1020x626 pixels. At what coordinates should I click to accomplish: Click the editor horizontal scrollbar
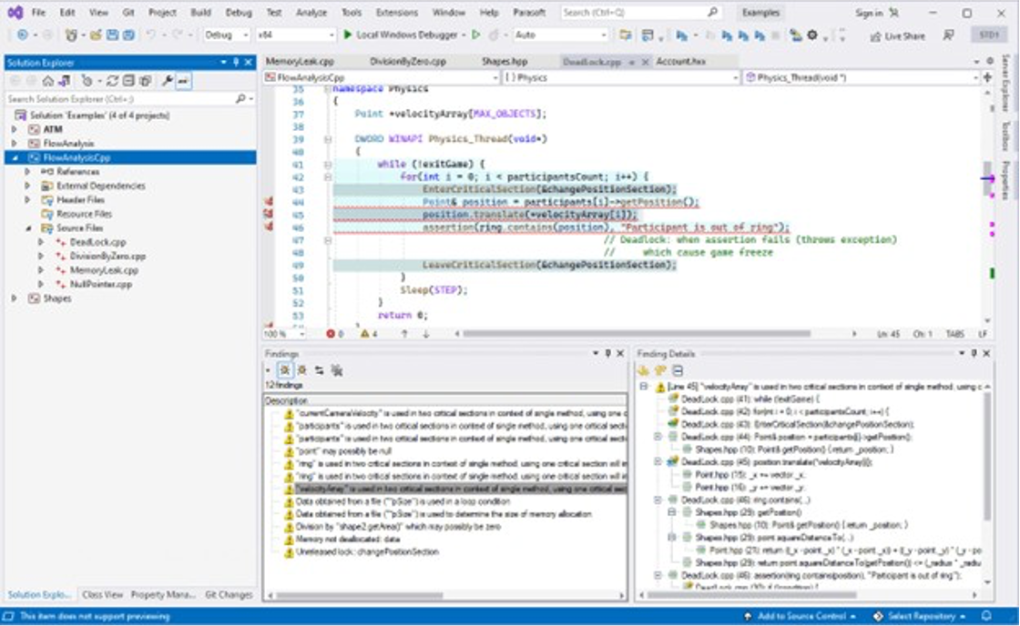click(637, 334)
